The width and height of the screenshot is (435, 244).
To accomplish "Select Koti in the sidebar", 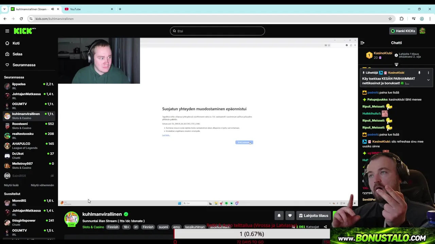I will click(16, 43).
